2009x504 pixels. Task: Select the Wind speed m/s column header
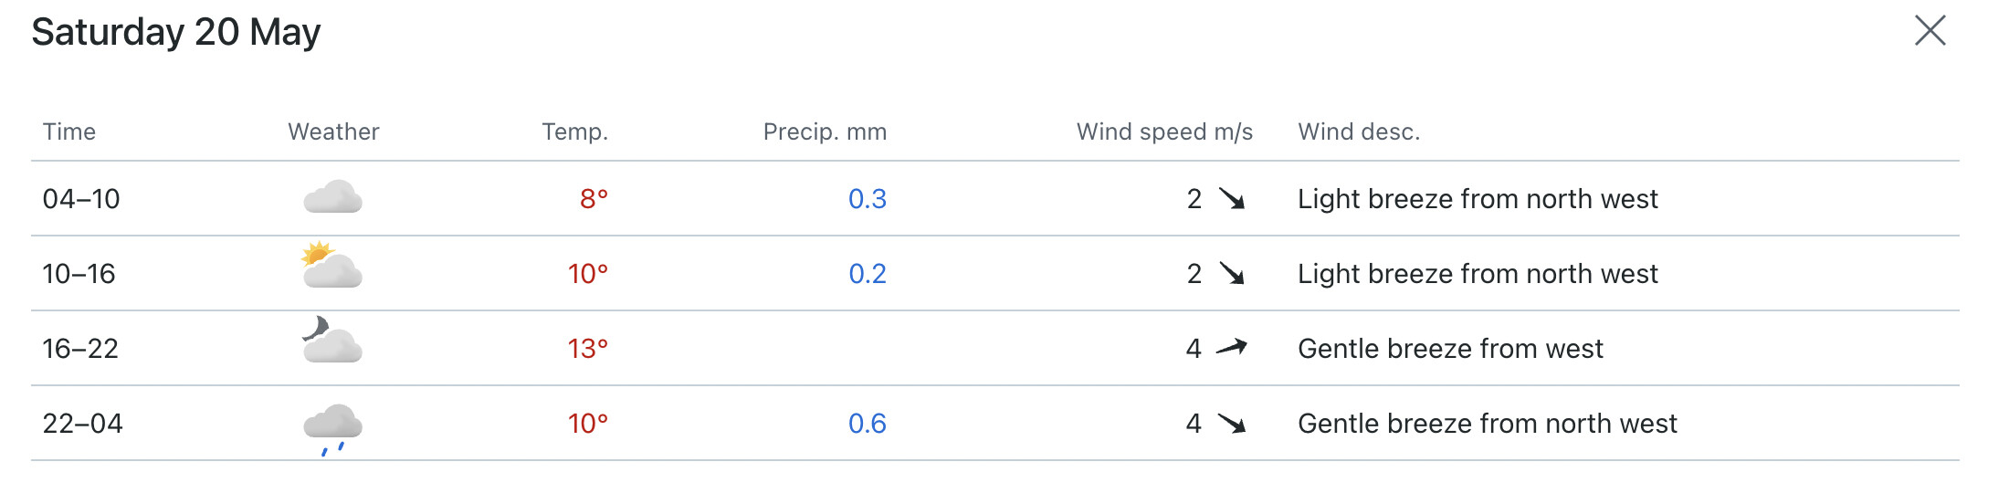click(1164, 131)
